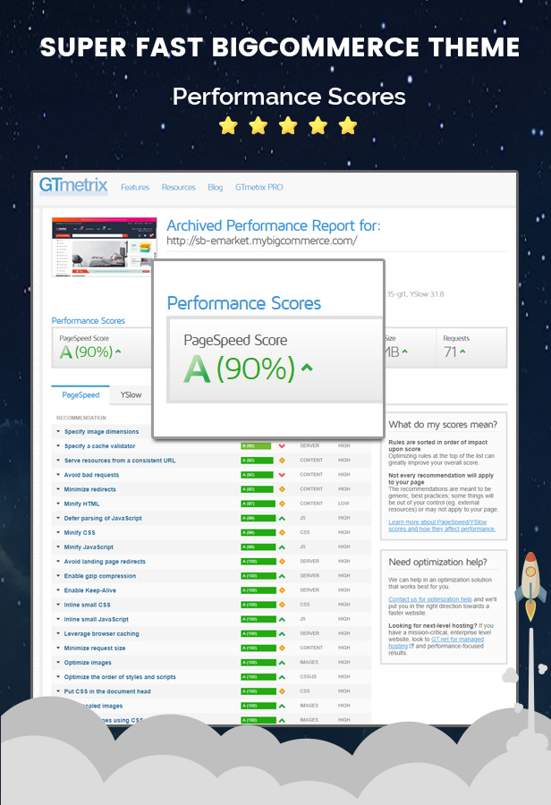Click the CSS/JS type label in the Optimize the order of styles and scripts row
Image resolution: width=551 pixels, height=805 pixels.
308,677
